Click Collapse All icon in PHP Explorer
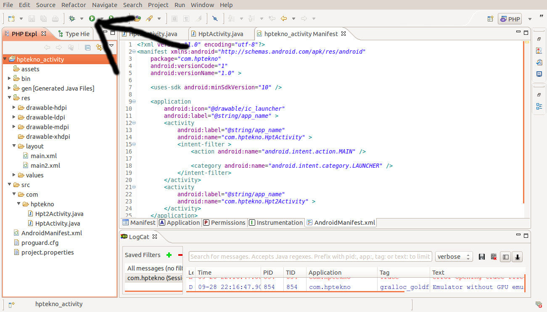The image size is (547, 312). pyautogui.click(x=87, y=47)
